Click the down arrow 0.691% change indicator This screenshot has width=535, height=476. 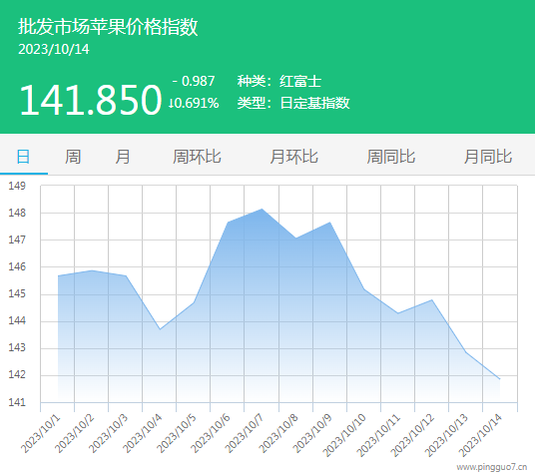coord(194,103)
